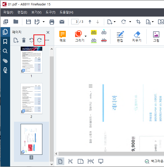Print the document with the printer icon
Viewport: 164px width, 167px height.
click(52, 22)
